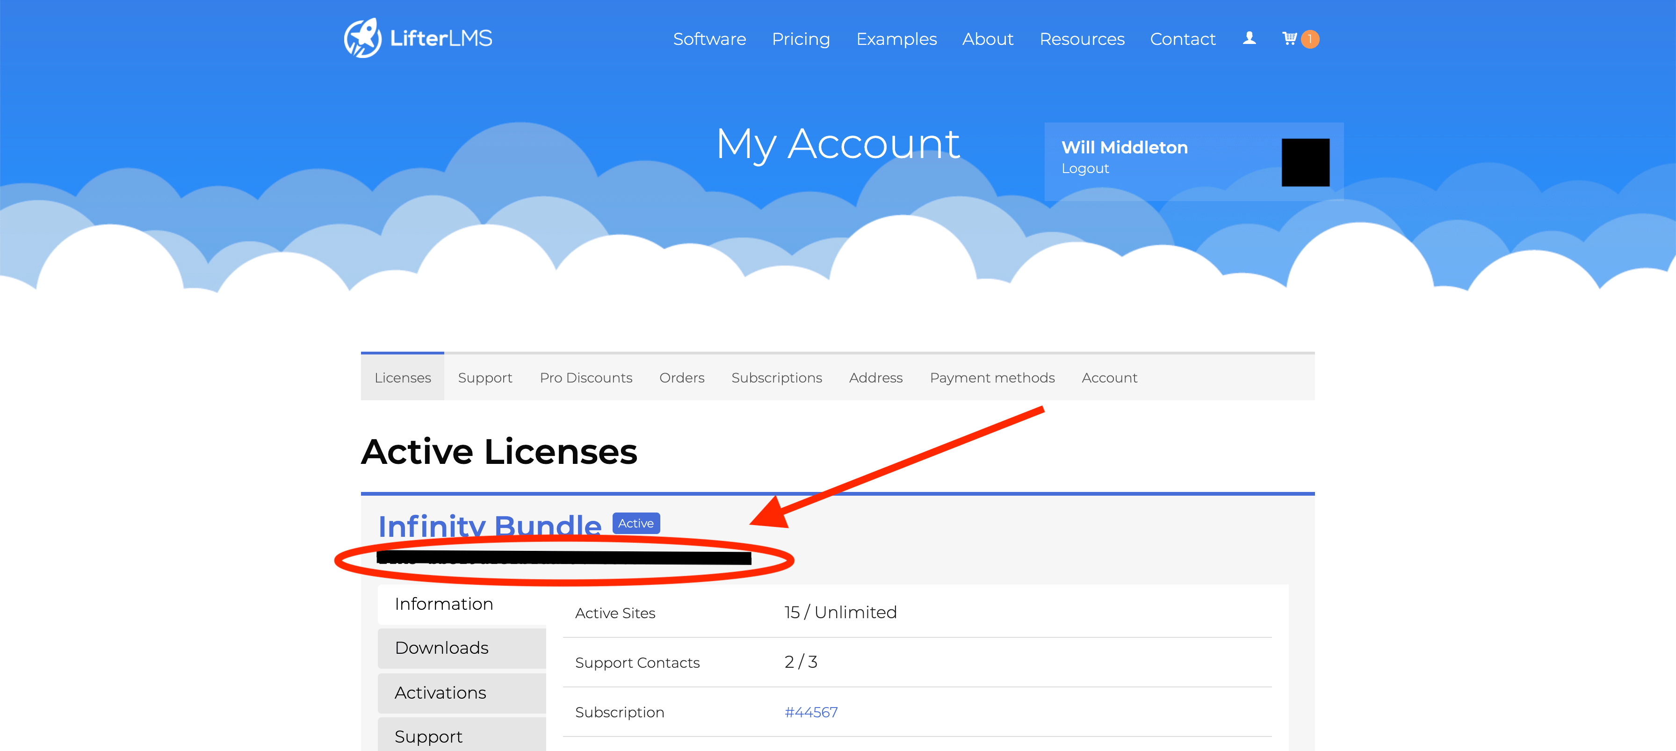Click the Logout link
Viewport: 1676px width, 751px height.
pyautogui.click(x=1084, y=168)
